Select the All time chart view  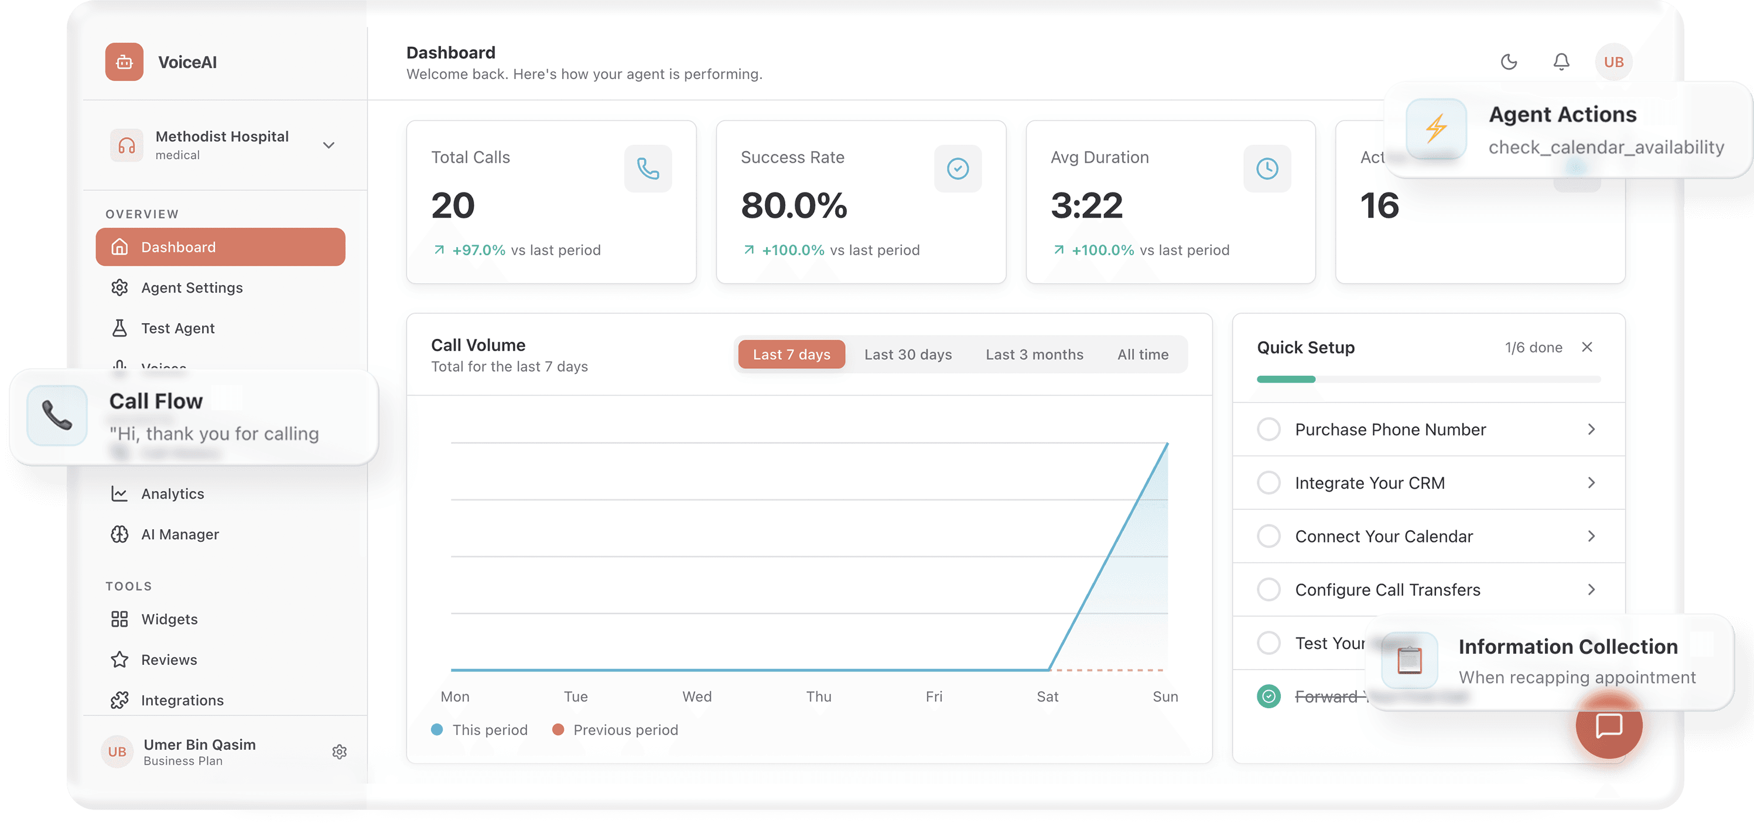[x=1143, y=354]
